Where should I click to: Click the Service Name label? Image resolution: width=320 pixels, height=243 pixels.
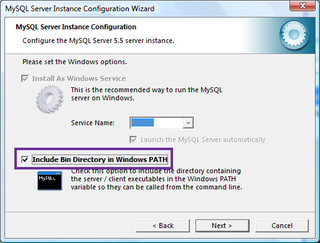(x=93, y=123)
